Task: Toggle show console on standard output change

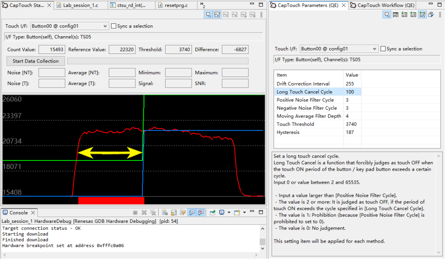Action: tap(192, 213)
